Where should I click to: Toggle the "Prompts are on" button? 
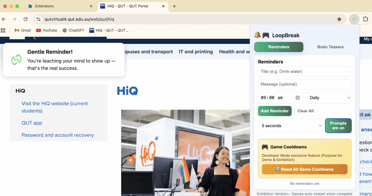[x=338, y=126]
